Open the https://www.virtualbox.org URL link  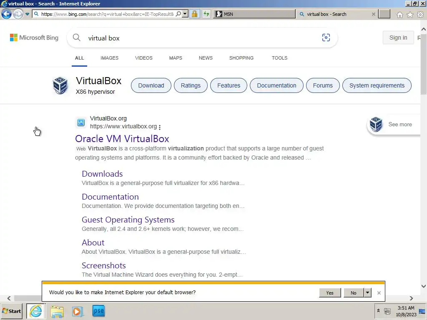tap(123, 126)
